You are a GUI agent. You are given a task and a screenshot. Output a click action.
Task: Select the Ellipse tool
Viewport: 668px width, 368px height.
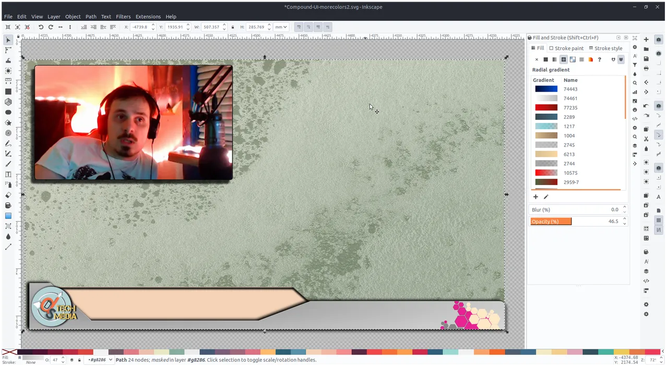pyautogui.click(x=8, y=112)
